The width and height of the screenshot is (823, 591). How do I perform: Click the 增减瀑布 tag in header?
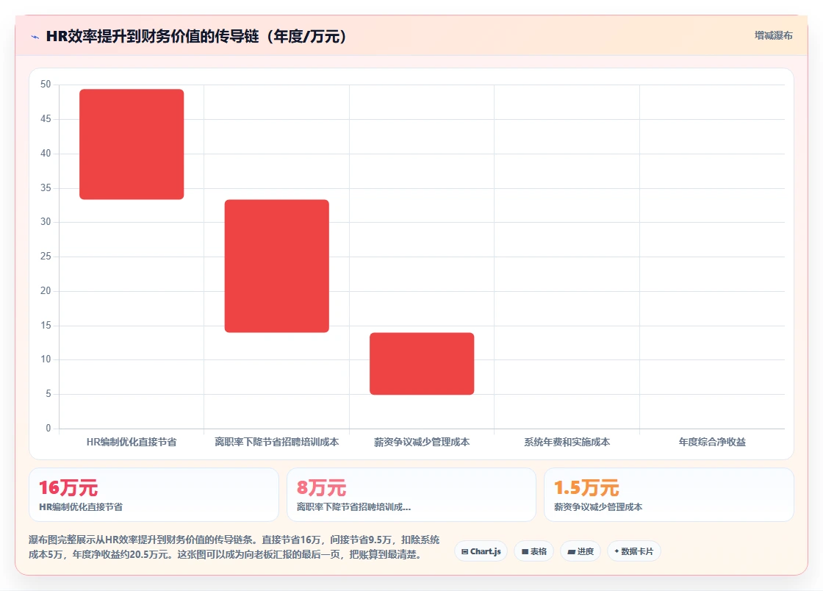(x=773, y=36)
